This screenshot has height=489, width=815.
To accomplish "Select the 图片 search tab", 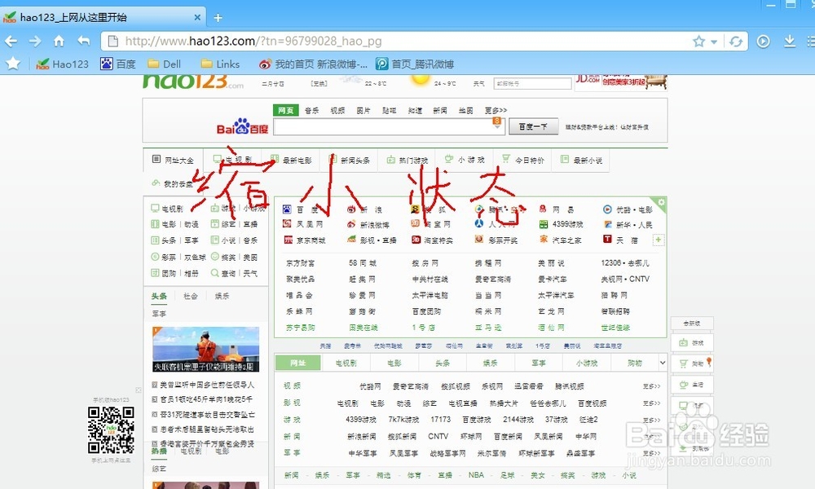I will tap(363, 110).
